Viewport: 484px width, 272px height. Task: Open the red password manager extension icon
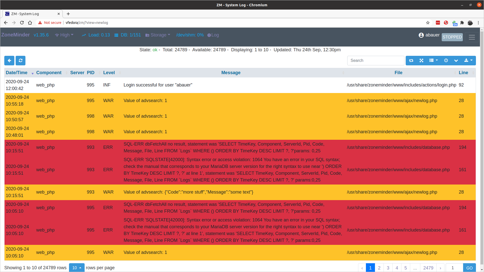[438, 23]
